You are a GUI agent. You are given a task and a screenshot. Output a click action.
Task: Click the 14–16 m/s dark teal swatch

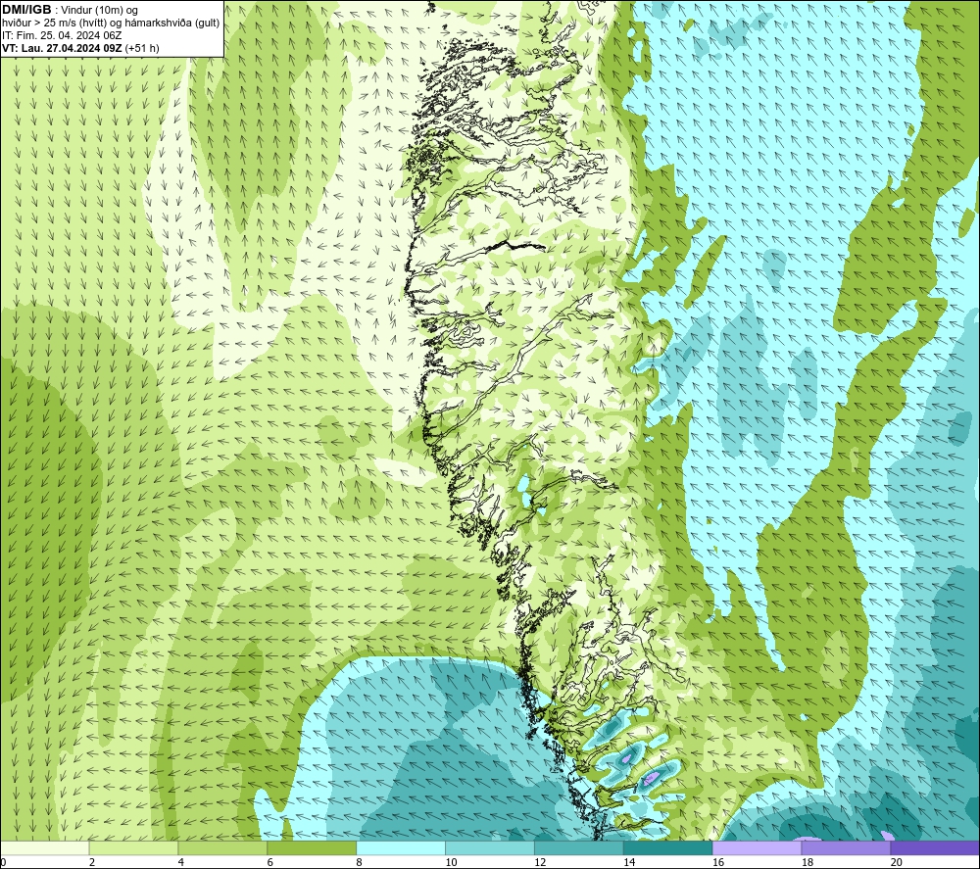pos(668,847)
